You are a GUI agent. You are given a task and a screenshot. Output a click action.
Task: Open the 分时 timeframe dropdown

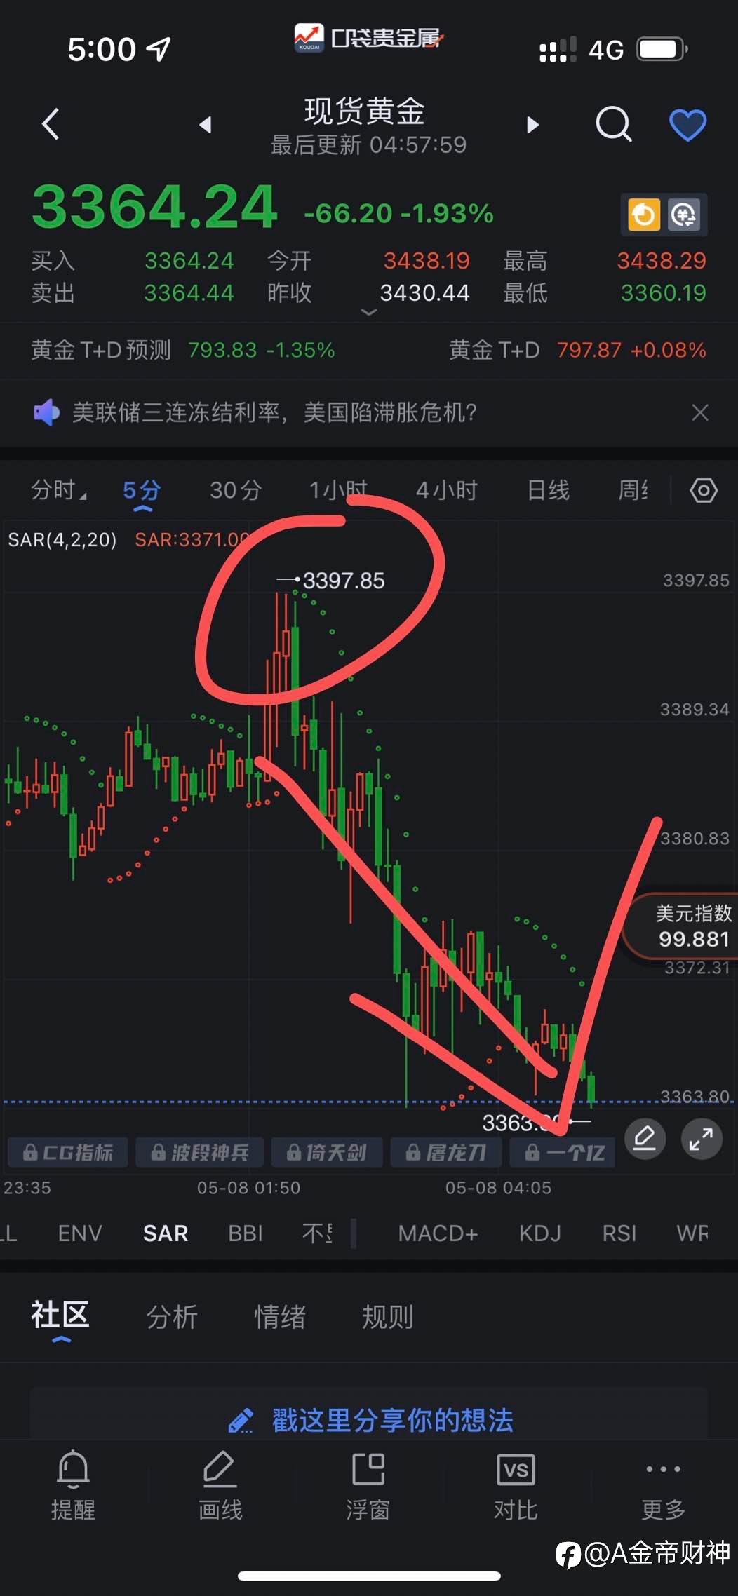(59, 490)
